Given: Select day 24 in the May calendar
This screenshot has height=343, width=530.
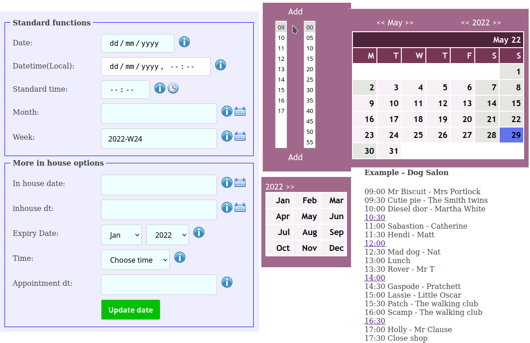Looking at the screenshot, I should [x=389, y=135].
